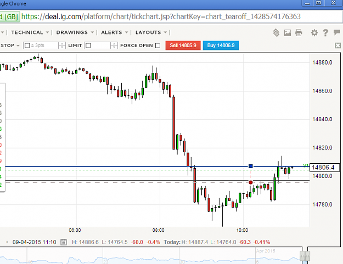Select the blue square level handle
Image resolution: width=343 pixels, height=264 pixels.
[251, 167]
